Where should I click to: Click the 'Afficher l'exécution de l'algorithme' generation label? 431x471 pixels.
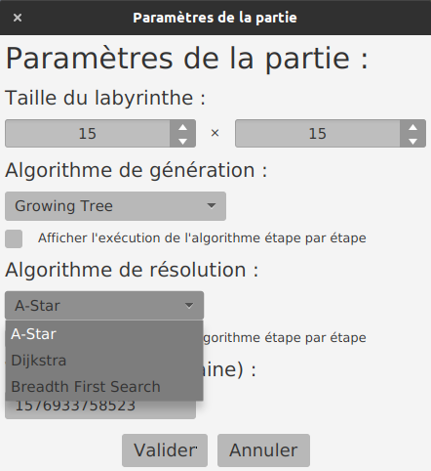tap(202, 238)
